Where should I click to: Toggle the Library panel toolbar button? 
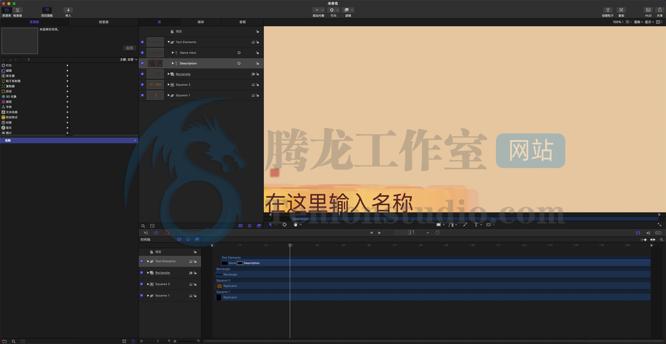point(7,10)
